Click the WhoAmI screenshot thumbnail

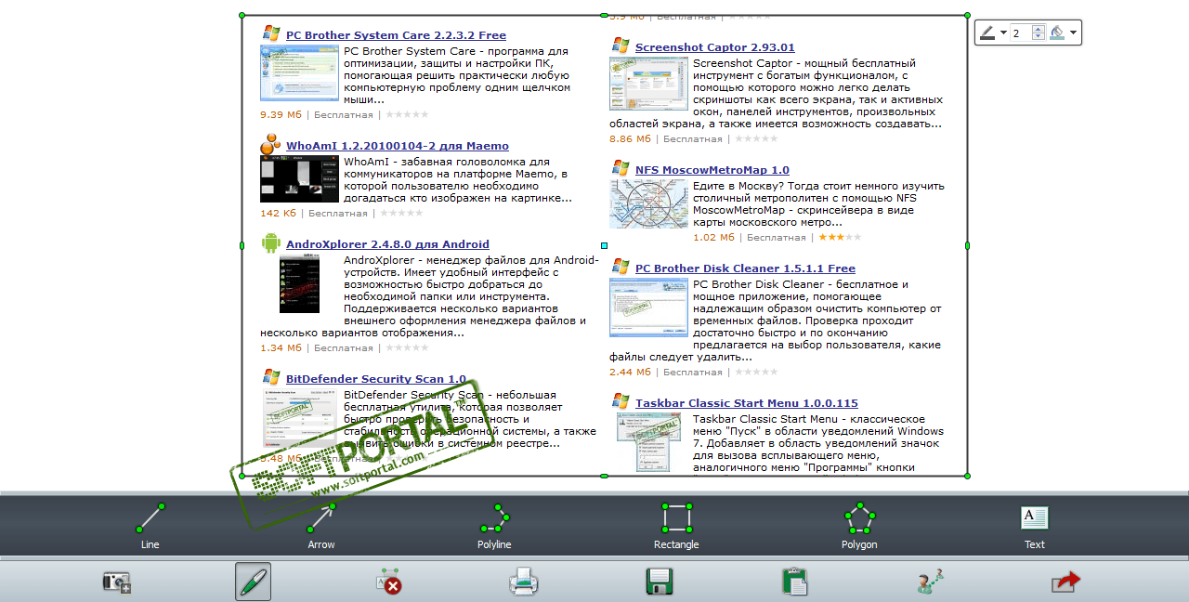(299, 178)
